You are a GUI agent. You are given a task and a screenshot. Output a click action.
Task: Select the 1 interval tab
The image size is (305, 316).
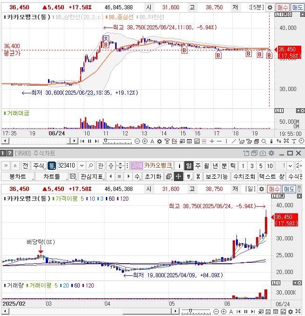[x=243, y=166]
